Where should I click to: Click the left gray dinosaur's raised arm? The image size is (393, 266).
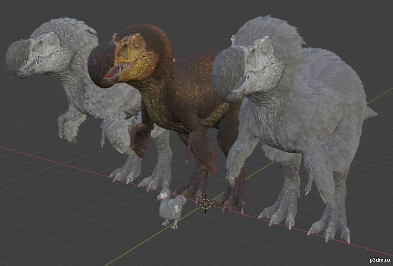70,125
